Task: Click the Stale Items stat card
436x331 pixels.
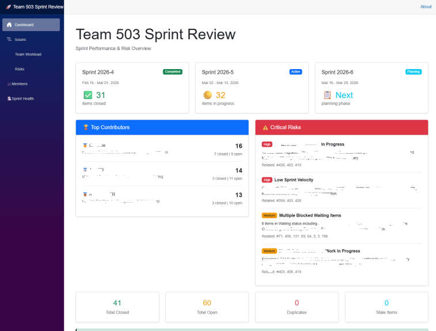Action: (386, 306)
